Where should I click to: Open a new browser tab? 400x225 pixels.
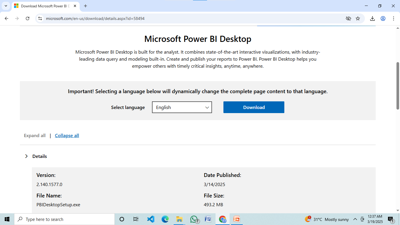[x=86, y=6]
